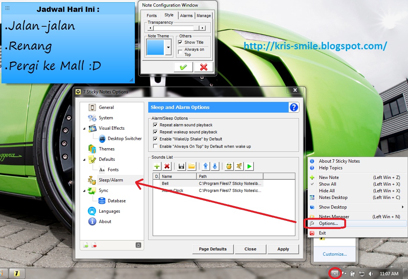Switch to the Alarms tab

186,15
